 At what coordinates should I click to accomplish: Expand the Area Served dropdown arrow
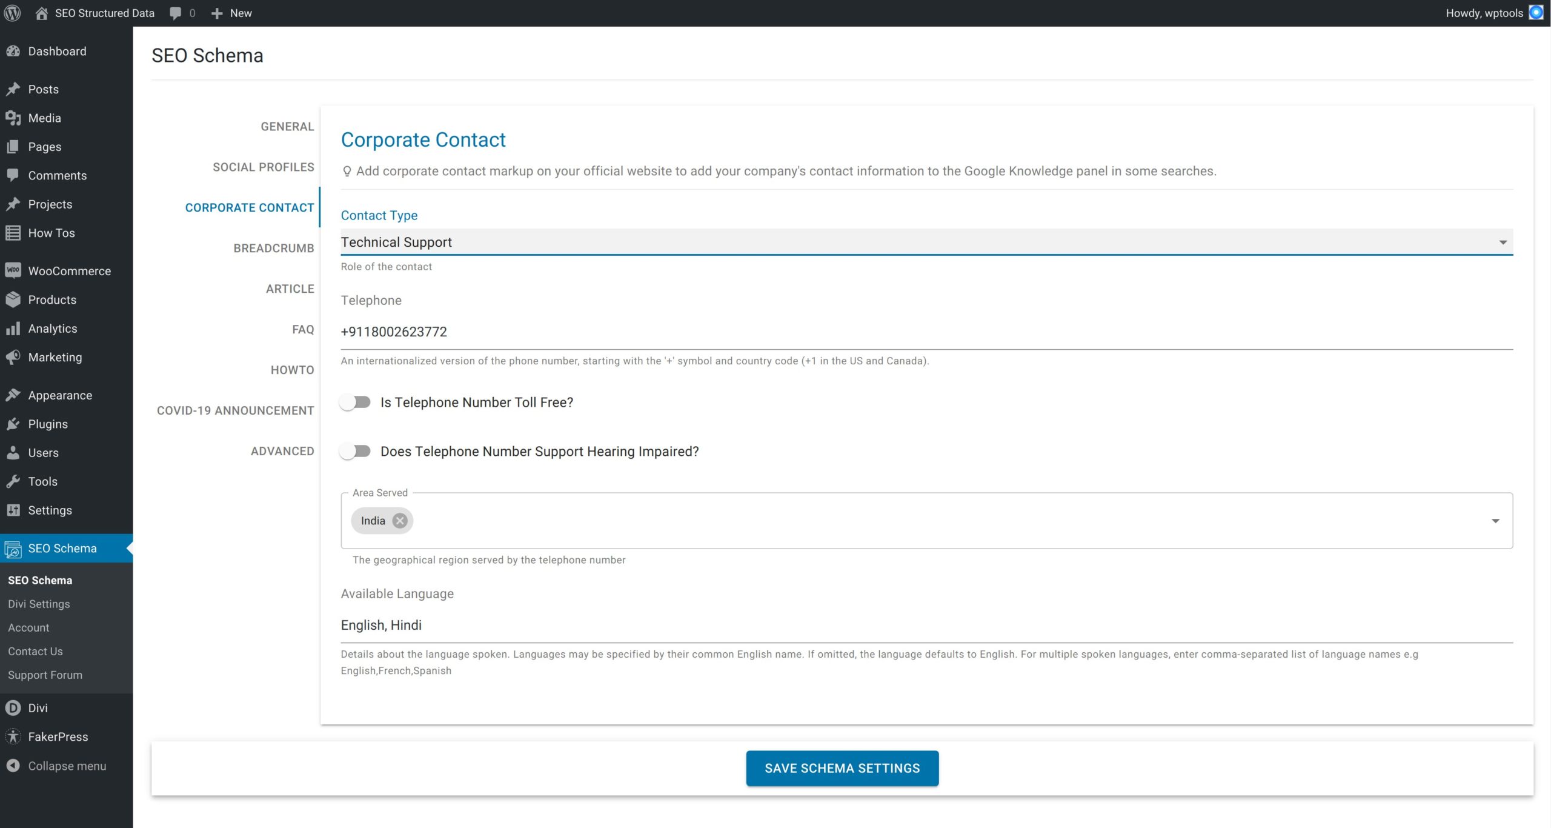pos(1495,521)
